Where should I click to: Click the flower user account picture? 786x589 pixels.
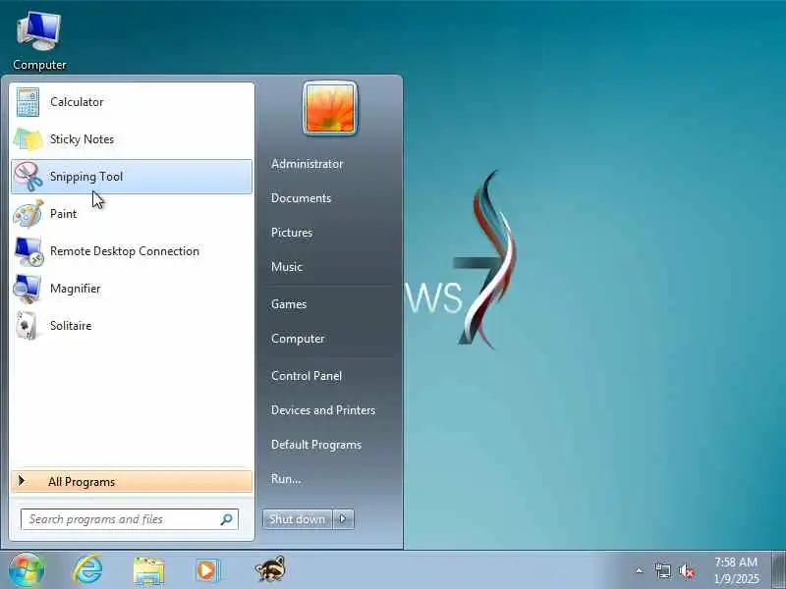330,108
